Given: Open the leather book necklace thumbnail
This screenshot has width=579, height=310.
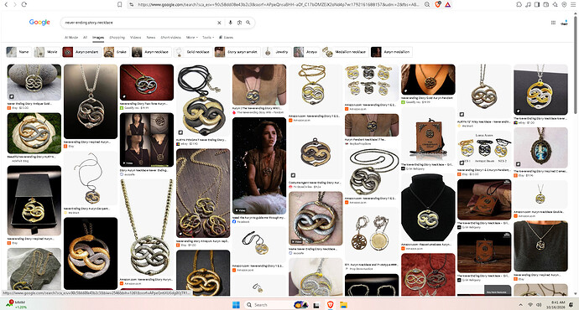Looking at the screenshot, I should (428, 135).
